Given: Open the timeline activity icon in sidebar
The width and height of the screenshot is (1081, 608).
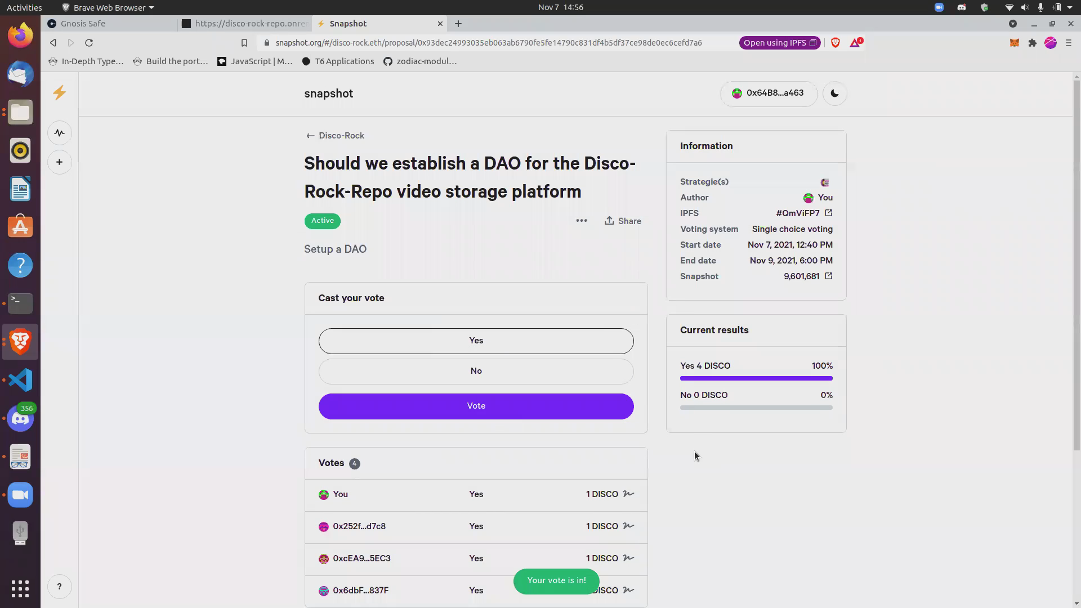Looking at the screenshot, I should pyautogui.click(x=59, y=133).
